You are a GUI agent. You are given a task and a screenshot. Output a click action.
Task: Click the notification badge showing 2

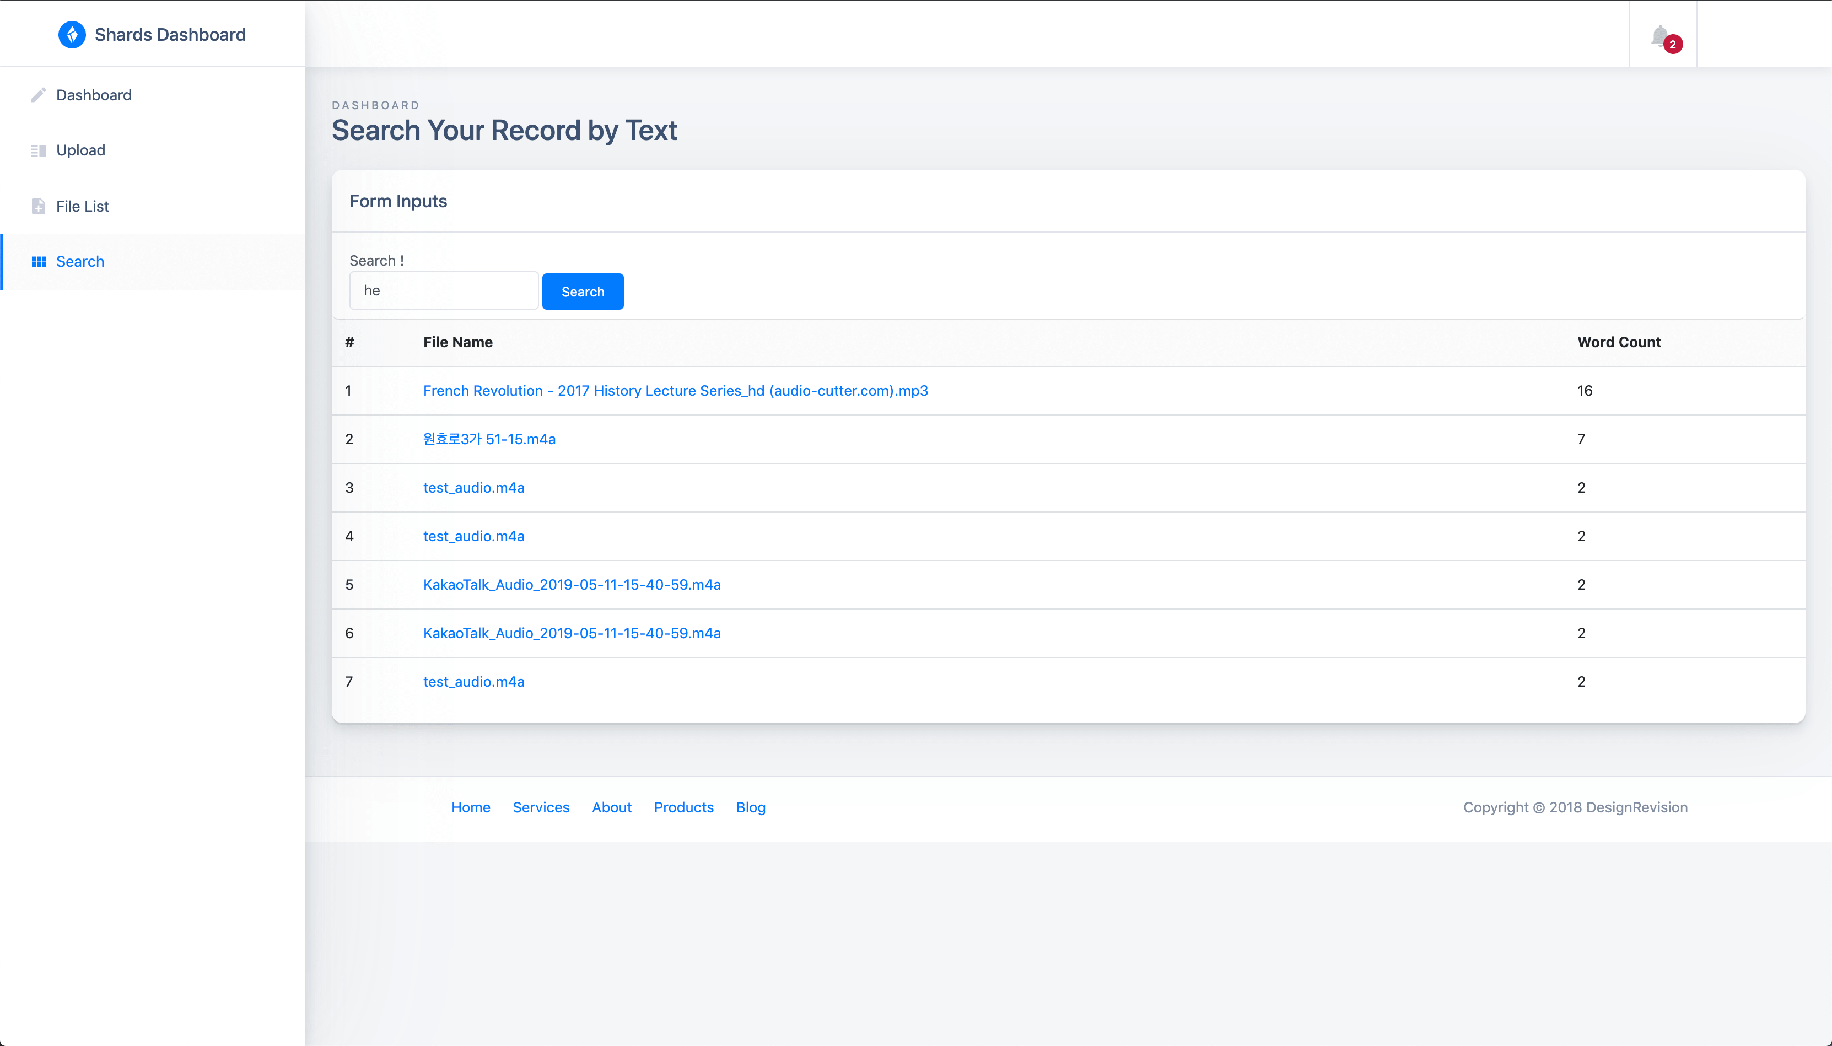(1673, 45)
